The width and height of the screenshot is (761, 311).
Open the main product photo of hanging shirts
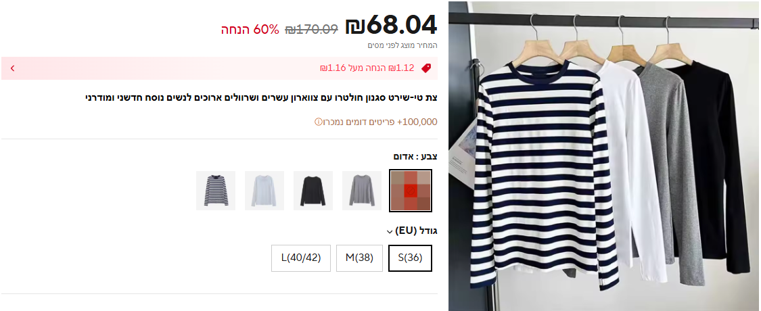pyautogui.click(x=604, y=155)
